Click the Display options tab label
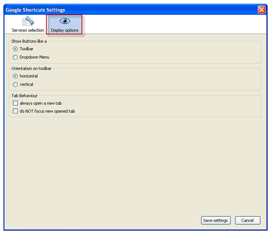The height and width of the screenshot is (234, 271). 65,30
